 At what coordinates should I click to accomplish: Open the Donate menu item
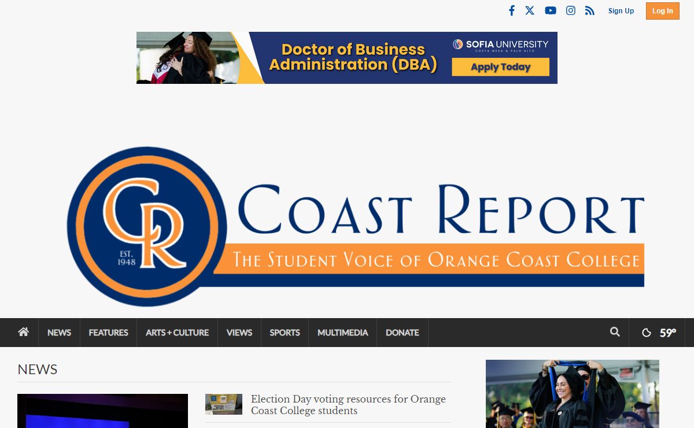[403, 333]
